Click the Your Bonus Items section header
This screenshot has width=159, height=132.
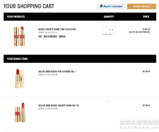[x=17, y=59]
